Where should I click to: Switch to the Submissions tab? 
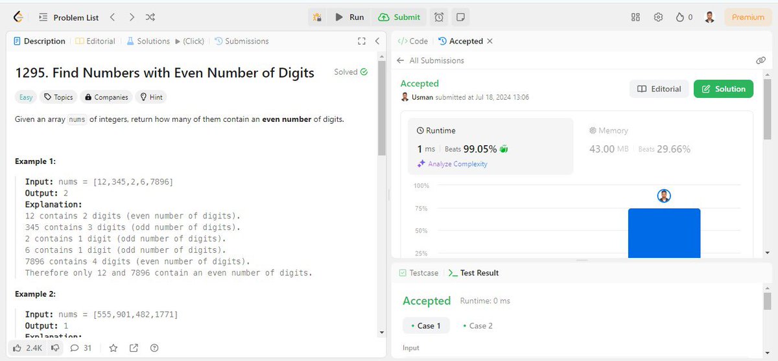tap(242, 41)
